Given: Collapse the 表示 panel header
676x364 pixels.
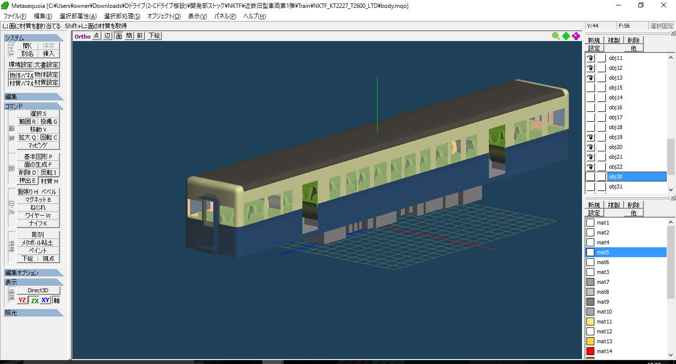Looking at the screenshot, I should (34, 282).
